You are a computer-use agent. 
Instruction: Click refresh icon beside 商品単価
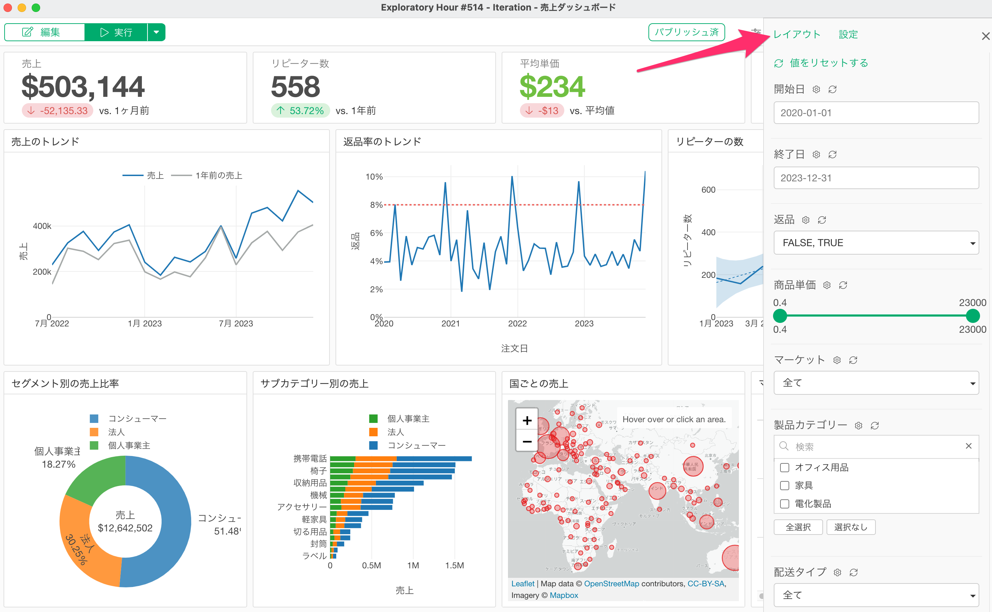pyautogui.click(x=843, y=285)
